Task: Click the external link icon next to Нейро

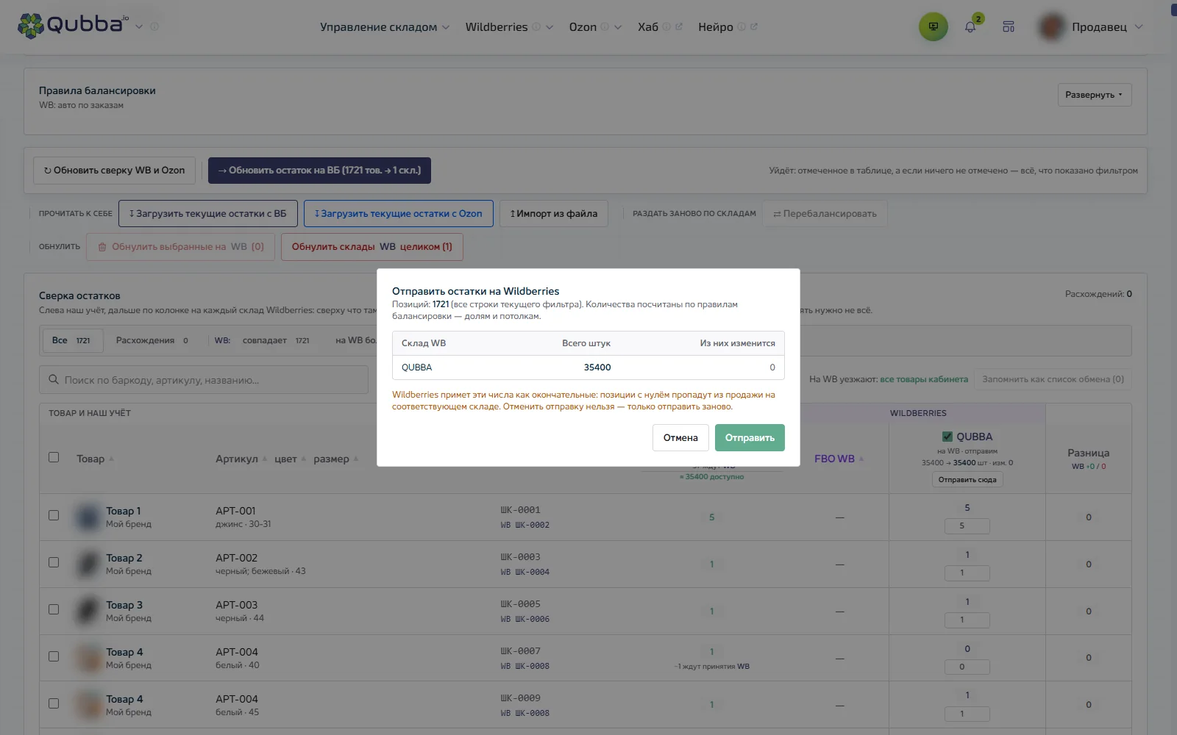Action: (754, 27)
